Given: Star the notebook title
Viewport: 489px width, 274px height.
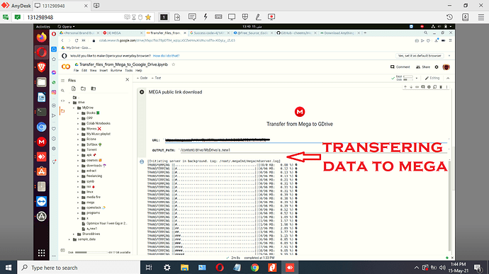Looking at the screenshot, I should 174,64.
